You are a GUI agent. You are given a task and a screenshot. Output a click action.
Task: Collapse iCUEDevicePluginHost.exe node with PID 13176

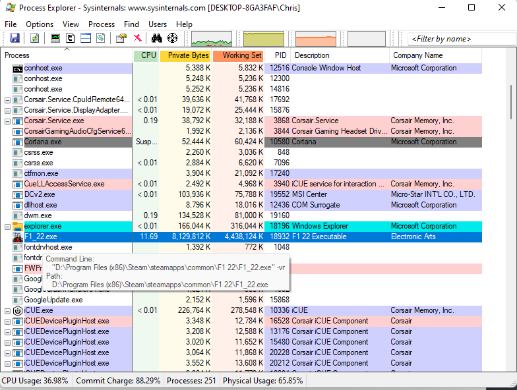coord(8,332)
